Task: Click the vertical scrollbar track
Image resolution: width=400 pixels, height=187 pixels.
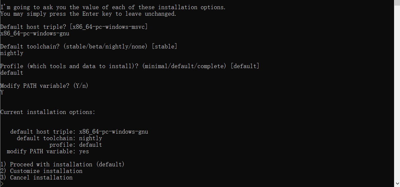Action: 397,98
